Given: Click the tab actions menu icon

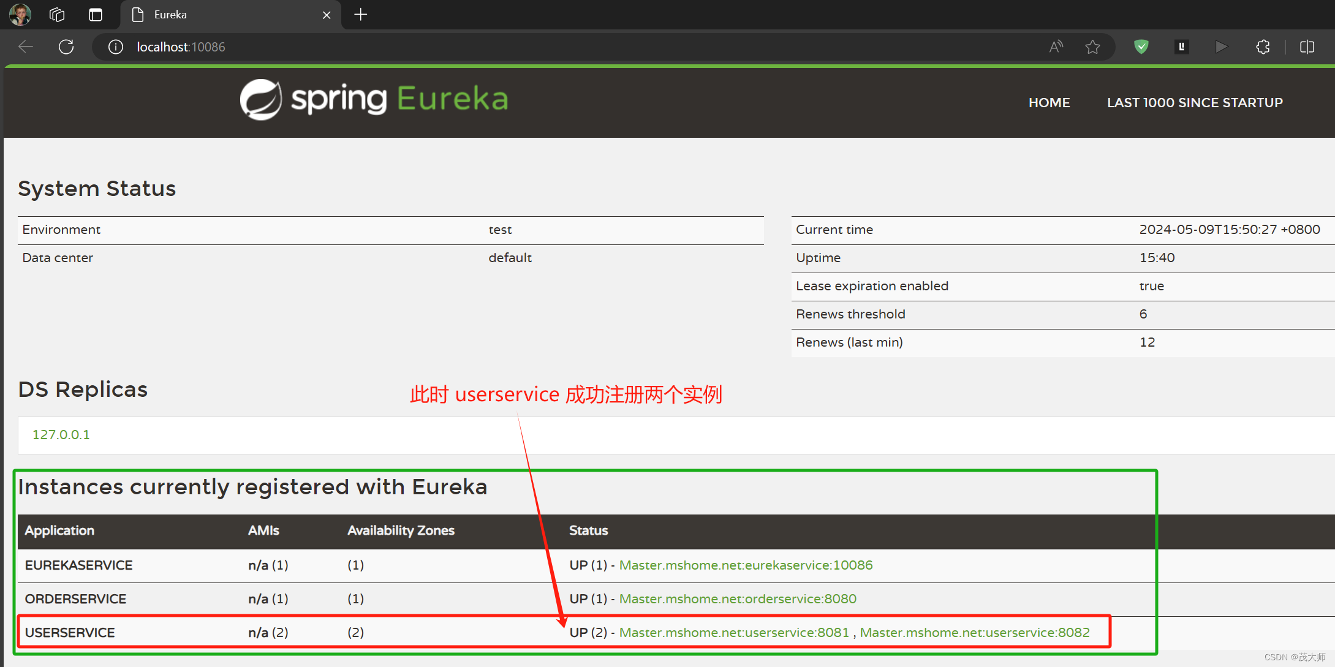Looking at the screenshot, I should click(x=96, y=14).
